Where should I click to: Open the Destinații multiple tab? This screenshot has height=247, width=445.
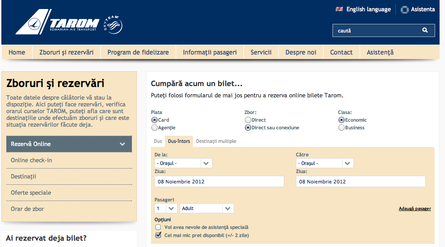tap(216, 141)
